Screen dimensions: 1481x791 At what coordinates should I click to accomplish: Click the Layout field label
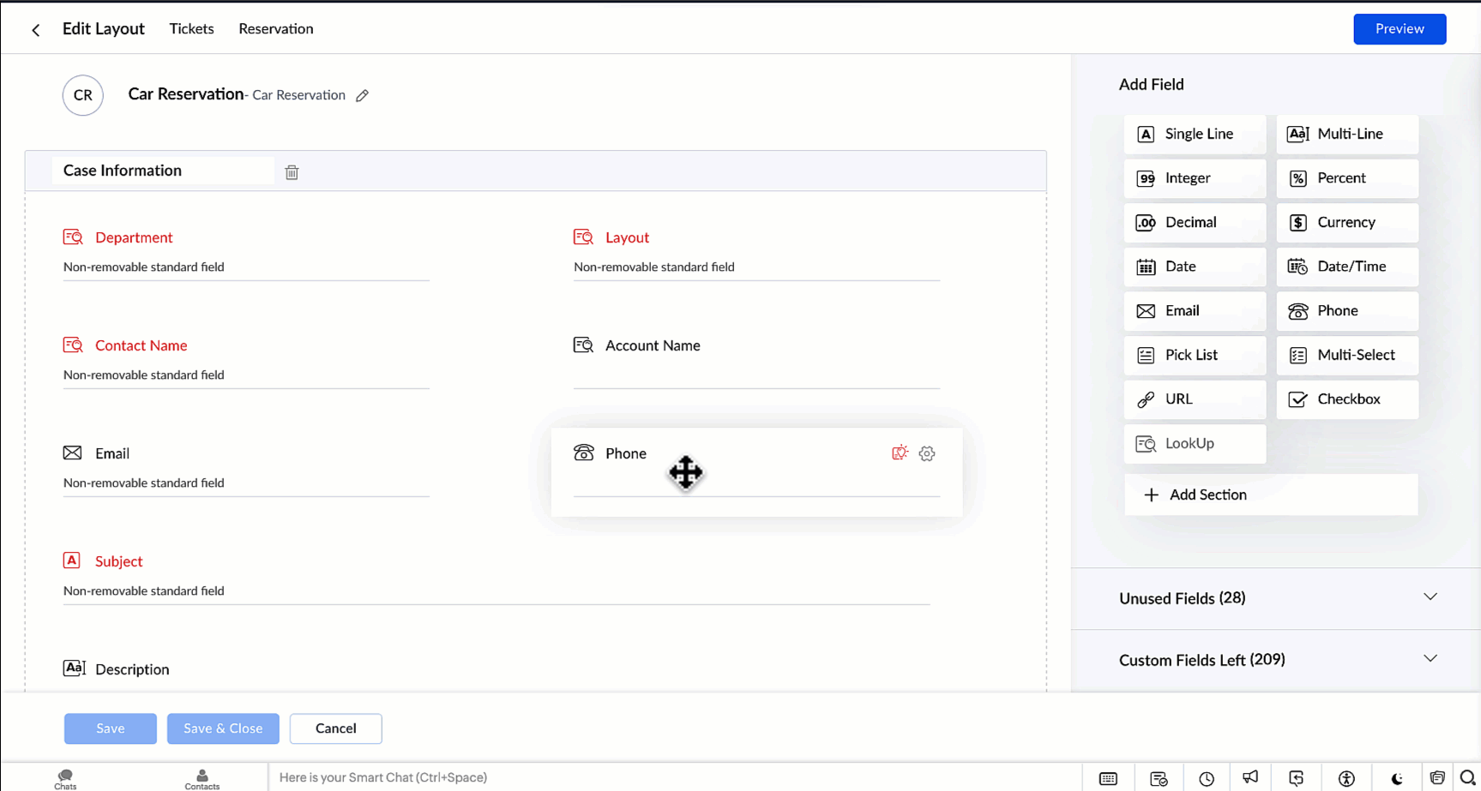(627, 237)
